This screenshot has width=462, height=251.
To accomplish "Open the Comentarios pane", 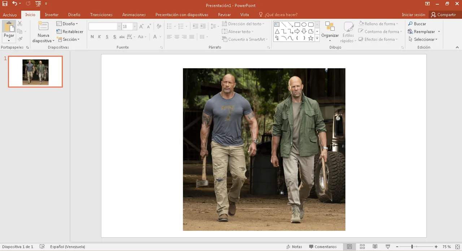I will coord(323,247).
